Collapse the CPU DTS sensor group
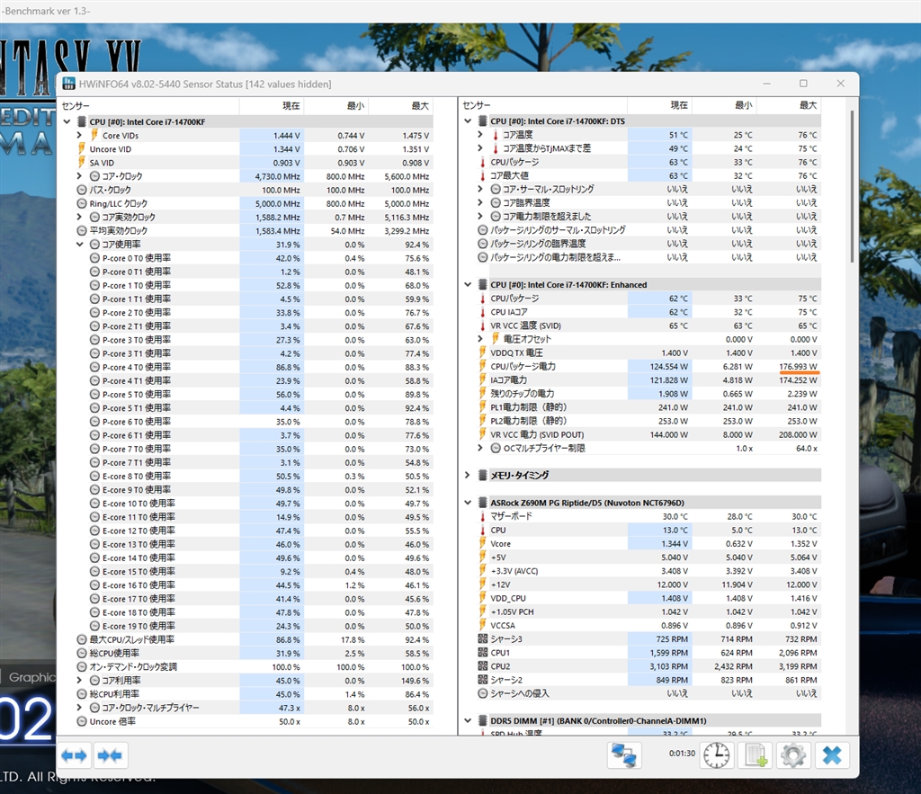Viewport: 921px width, 794px height. (x=468, y=121)
